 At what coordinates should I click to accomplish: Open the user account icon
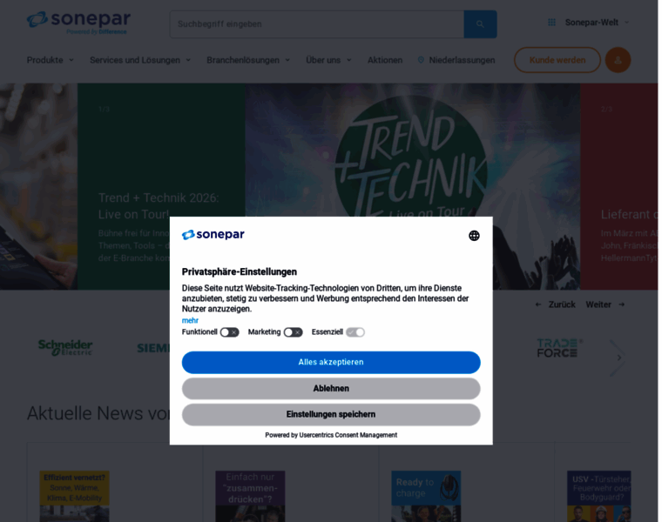[618, 60]
